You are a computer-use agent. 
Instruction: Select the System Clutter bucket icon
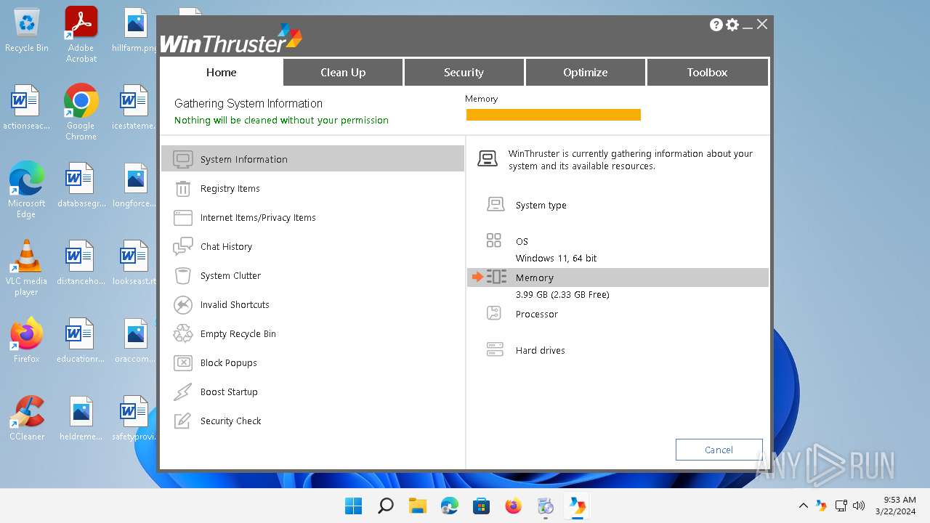pyautogui.click(x=183, y=275)
